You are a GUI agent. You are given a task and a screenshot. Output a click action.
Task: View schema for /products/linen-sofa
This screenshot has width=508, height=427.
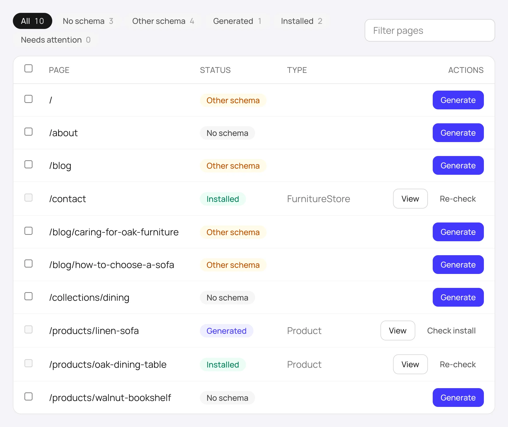click(x=398, y=331)
